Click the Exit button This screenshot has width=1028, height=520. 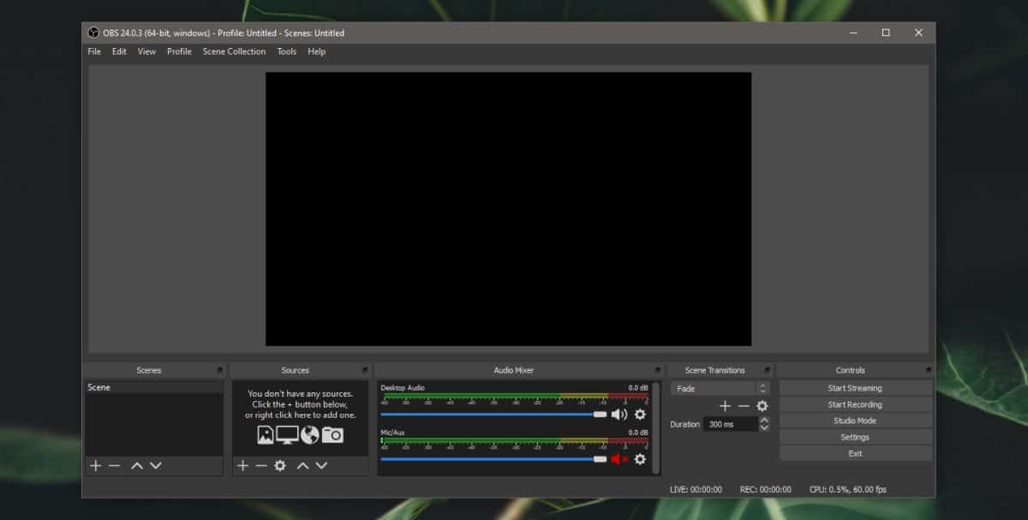pyautogui.click(x=855, y=453)
